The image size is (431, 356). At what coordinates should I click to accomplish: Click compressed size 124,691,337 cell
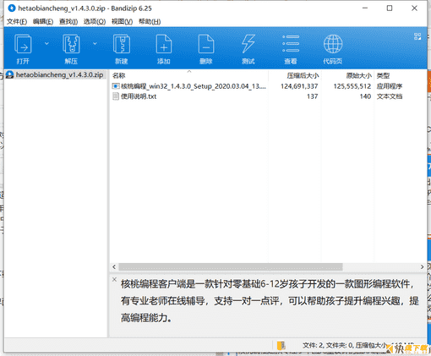[x=299, y=86]
